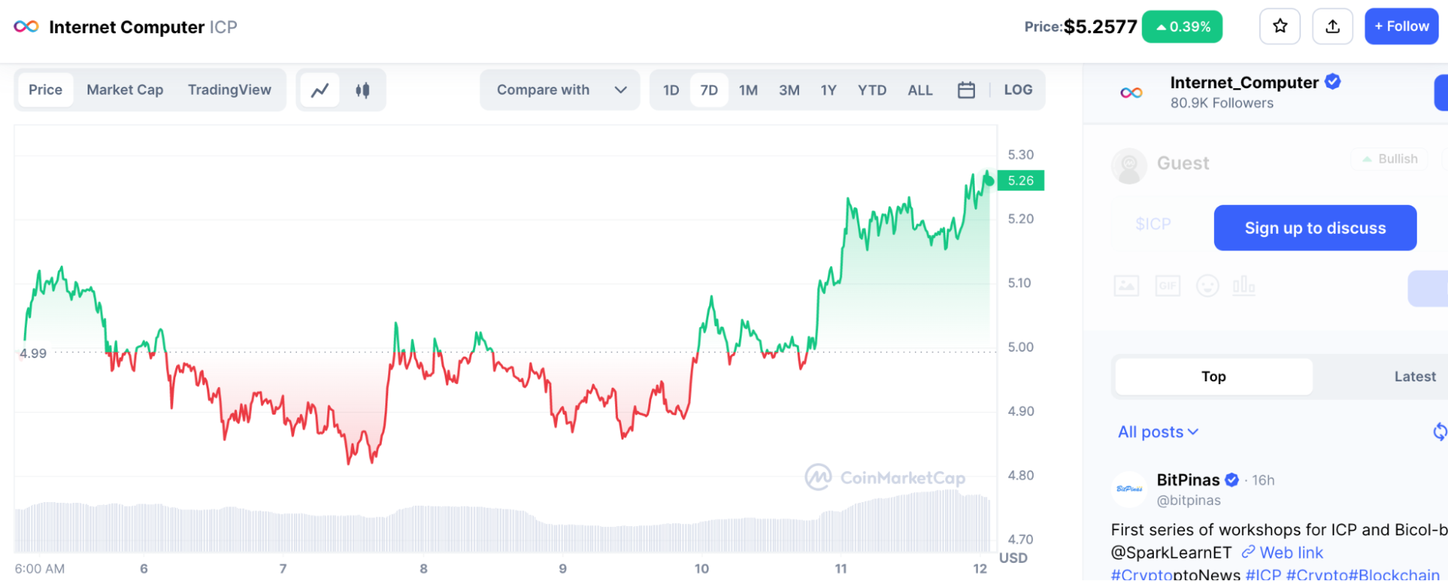This screenshot has width=1448, height=581.
Task: Click the date label 10 on x-axis
Action: click(701, 569)
